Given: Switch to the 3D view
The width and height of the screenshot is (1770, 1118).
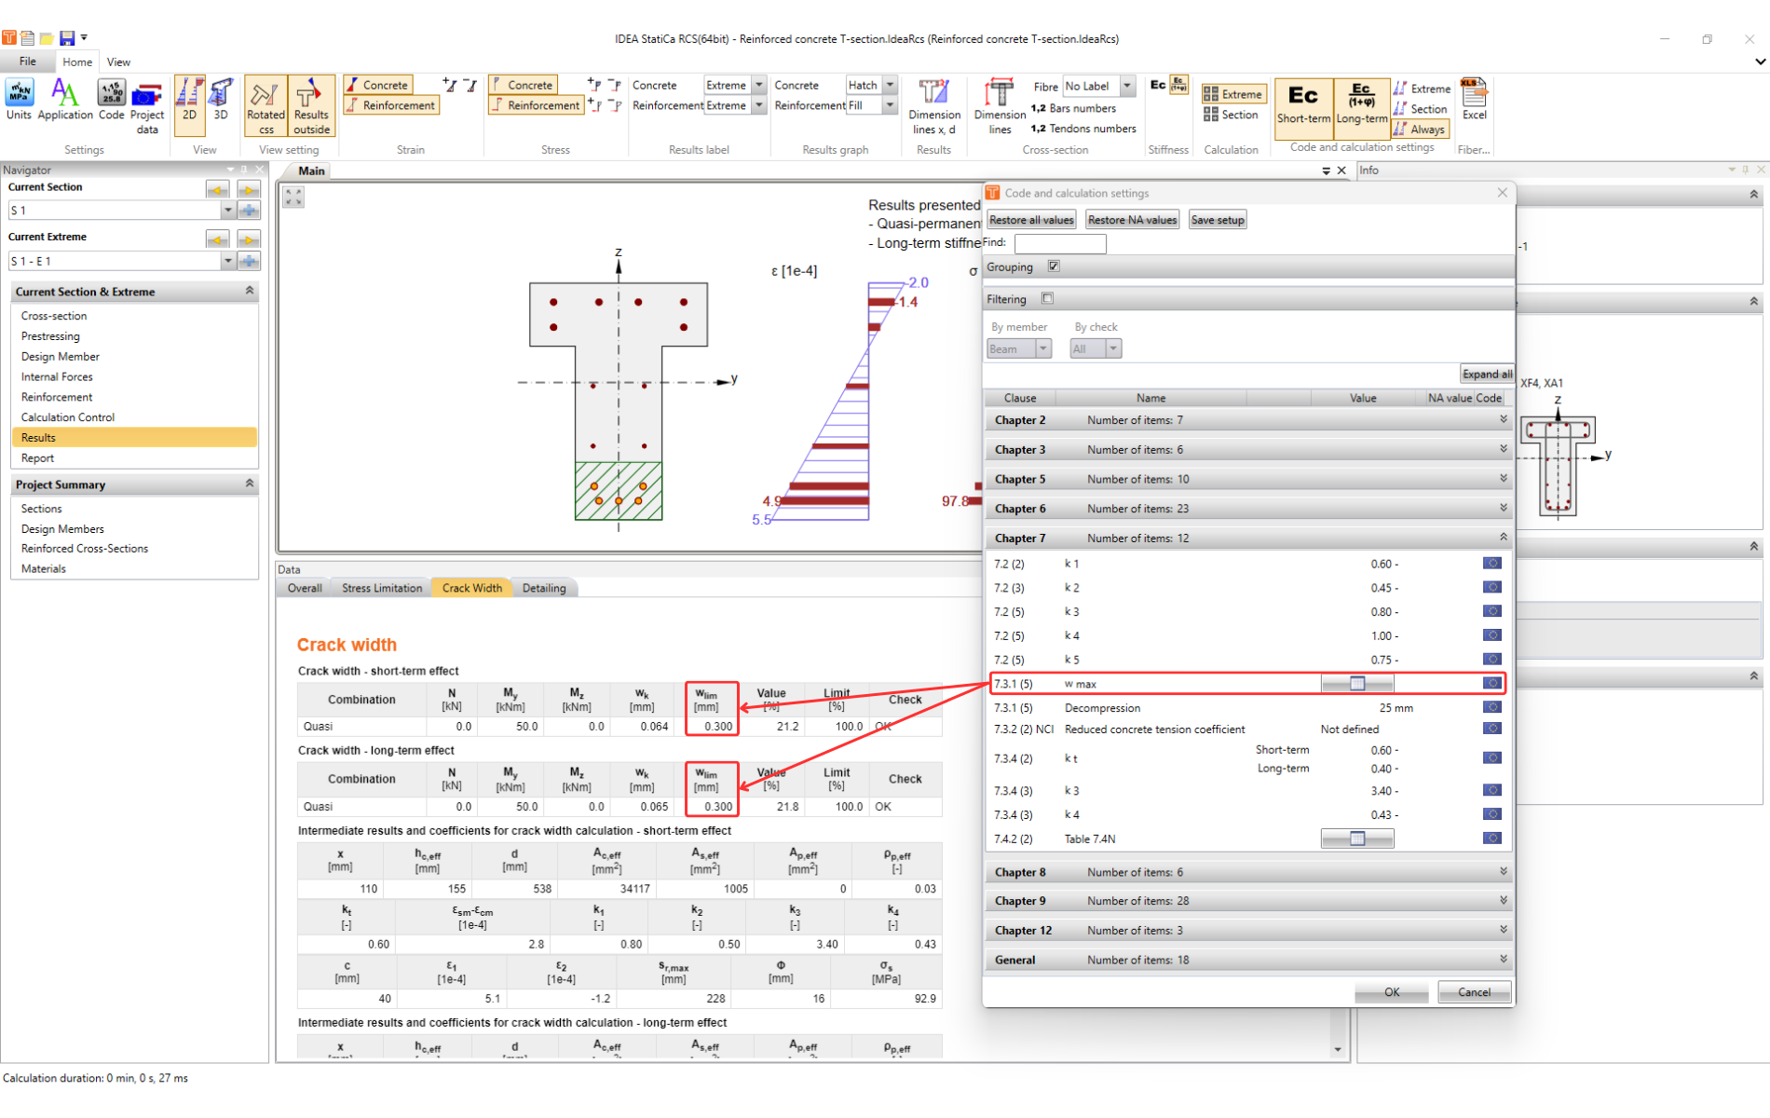Looking at the screenshot, I should [x=221, y=100].
